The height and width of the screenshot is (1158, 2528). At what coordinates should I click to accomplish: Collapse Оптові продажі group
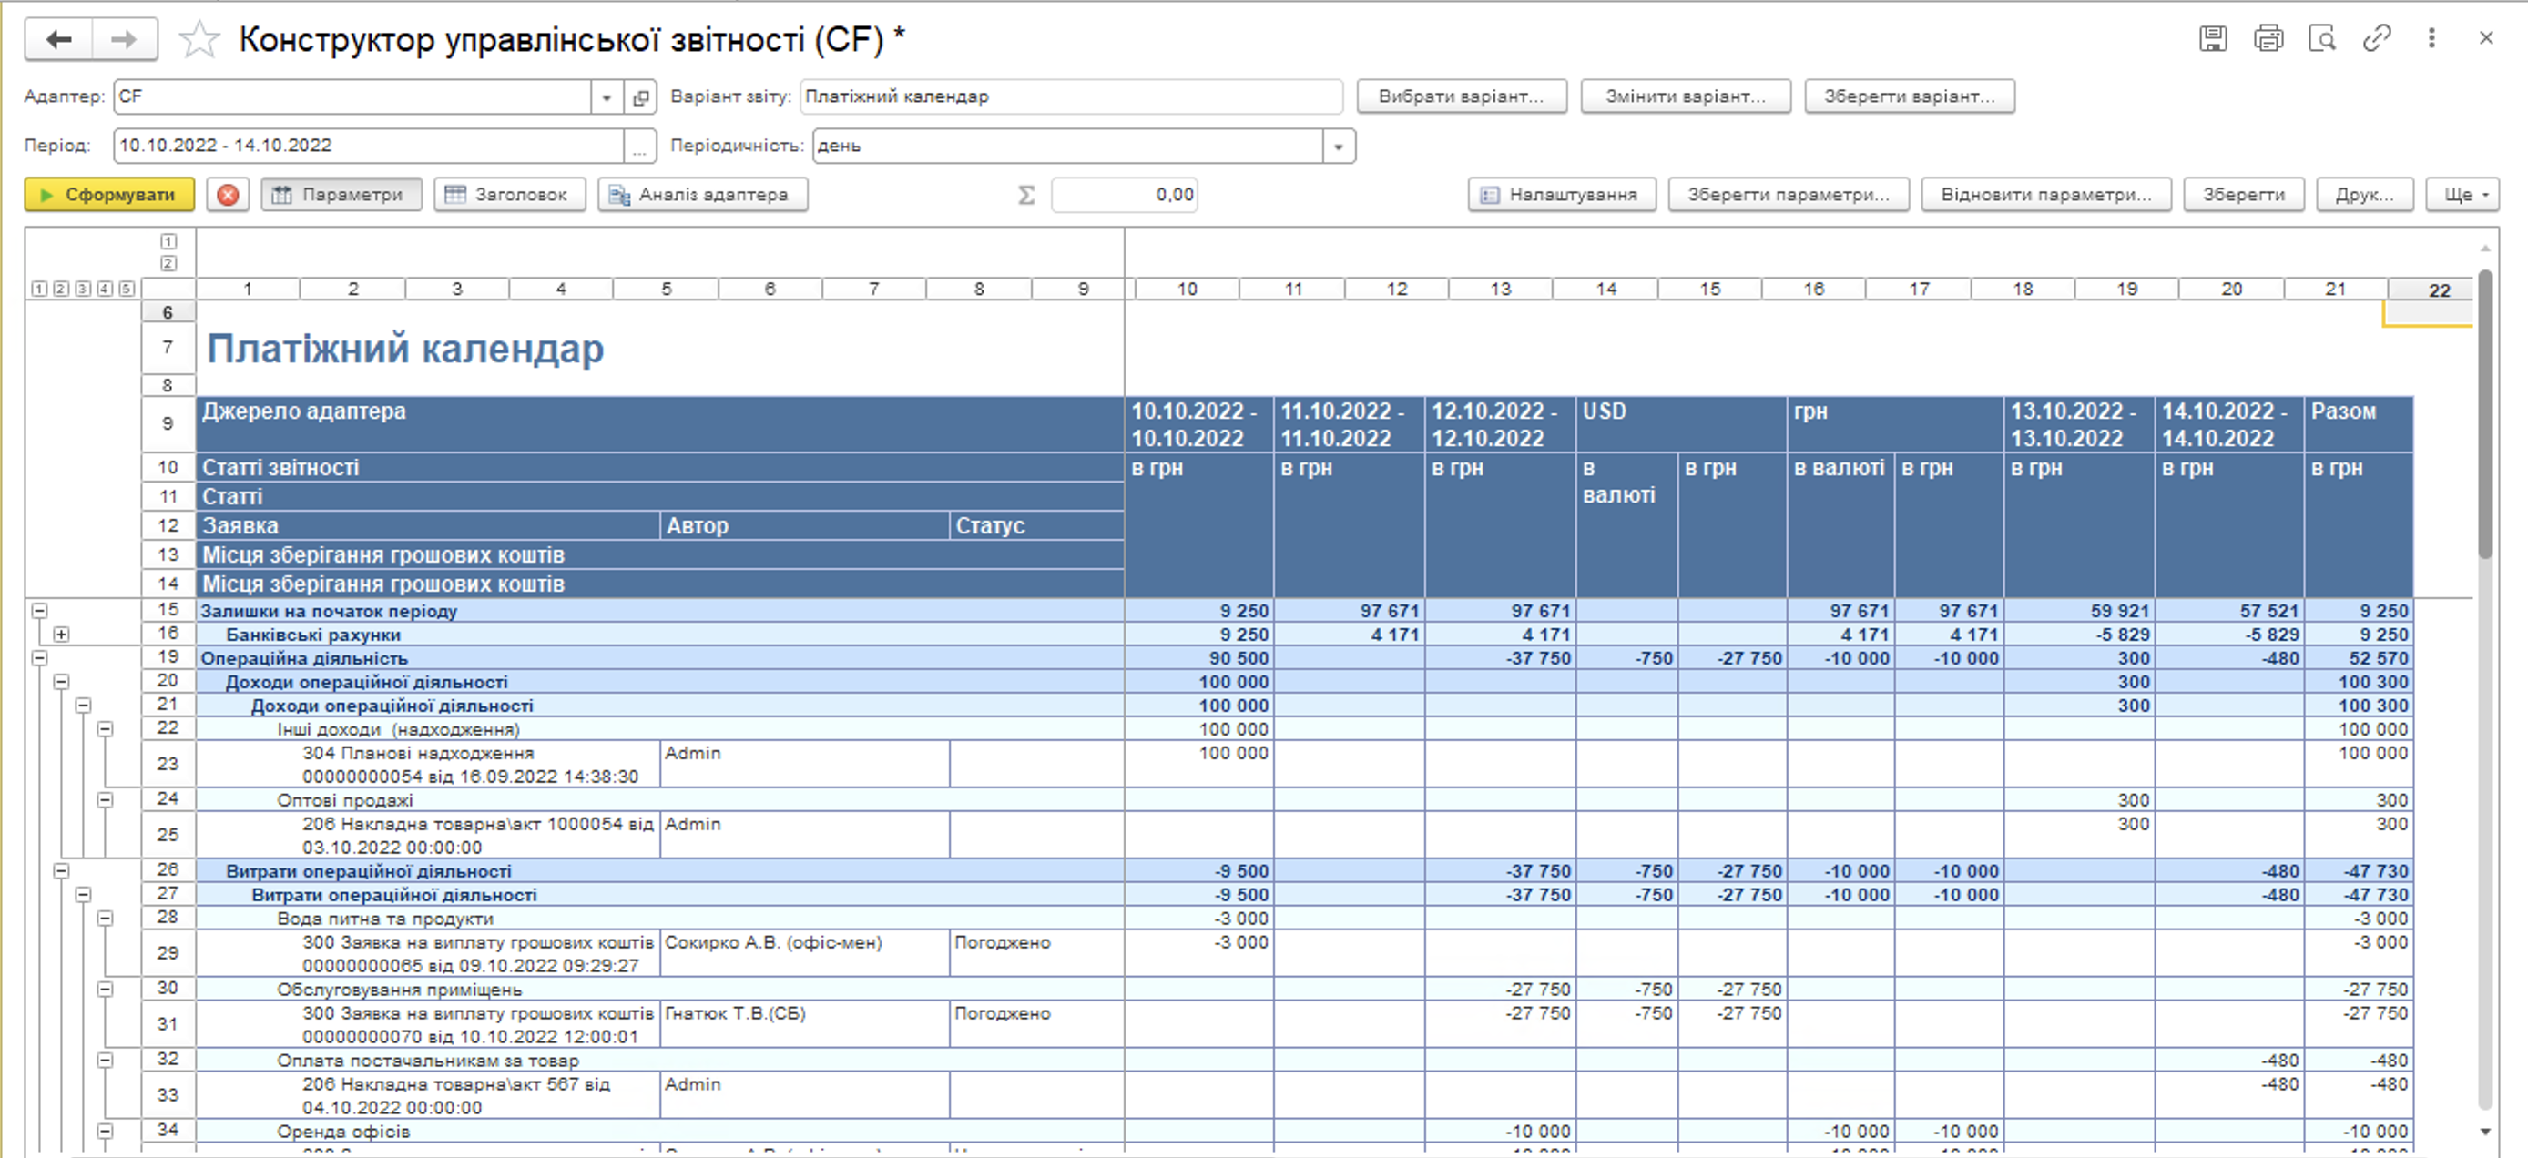coord(105,800)
